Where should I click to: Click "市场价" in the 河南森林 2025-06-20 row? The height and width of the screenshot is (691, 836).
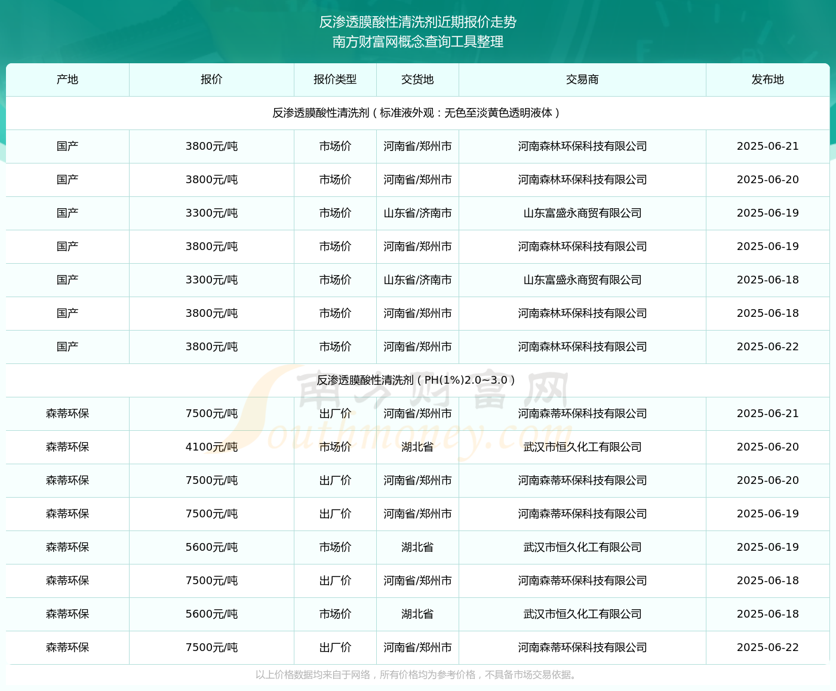click(x=335, y=180)
